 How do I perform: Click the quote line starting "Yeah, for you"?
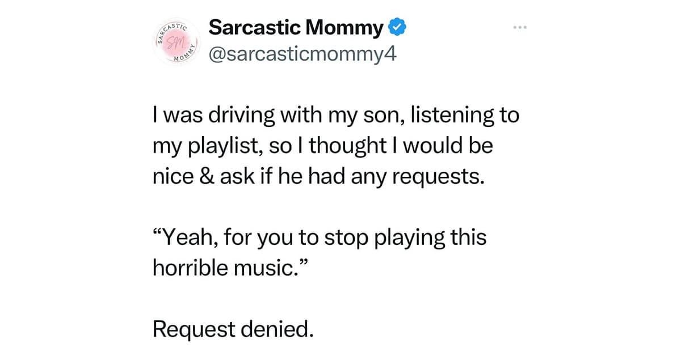[x=320, y=237]
